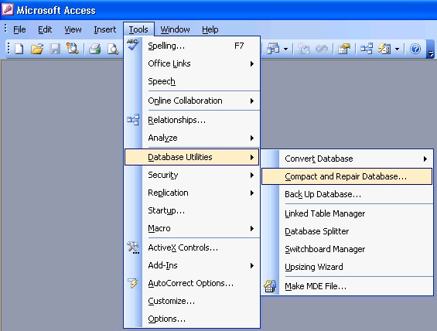Click the Open folder toolbar icon
The image size is (437, 331).
pos(37,49)
